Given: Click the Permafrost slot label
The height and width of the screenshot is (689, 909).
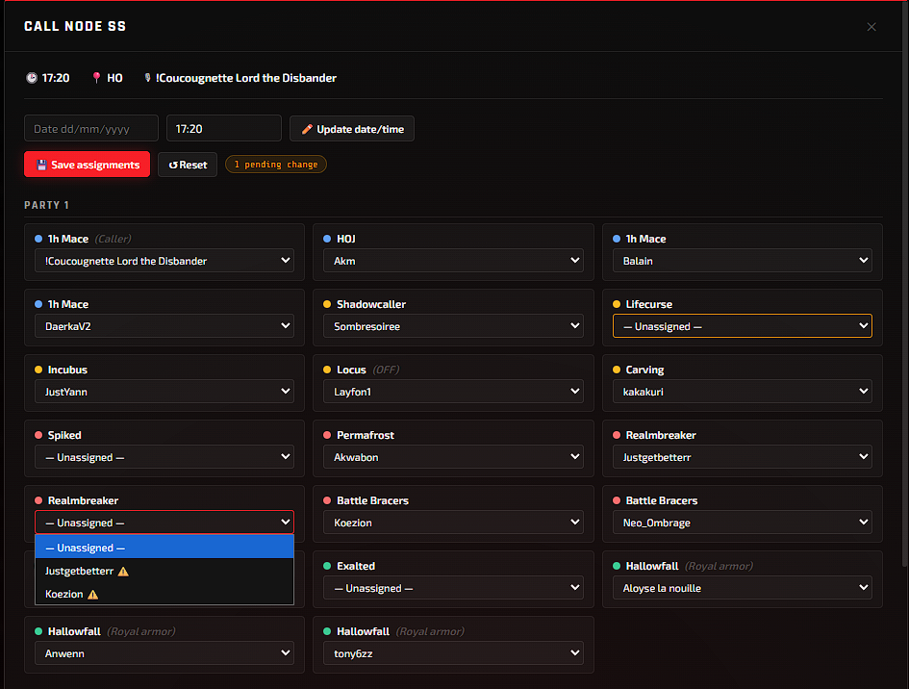Looking at the screenshot, I should [x=366, y=435].
